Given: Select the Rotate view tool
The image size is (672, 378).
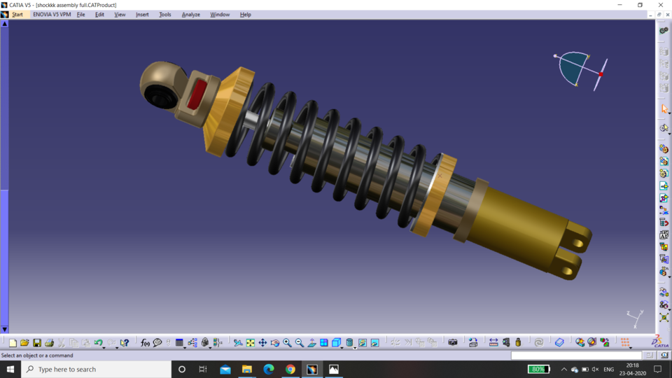Looking at the screenshot, I should (x=274, y=342).
